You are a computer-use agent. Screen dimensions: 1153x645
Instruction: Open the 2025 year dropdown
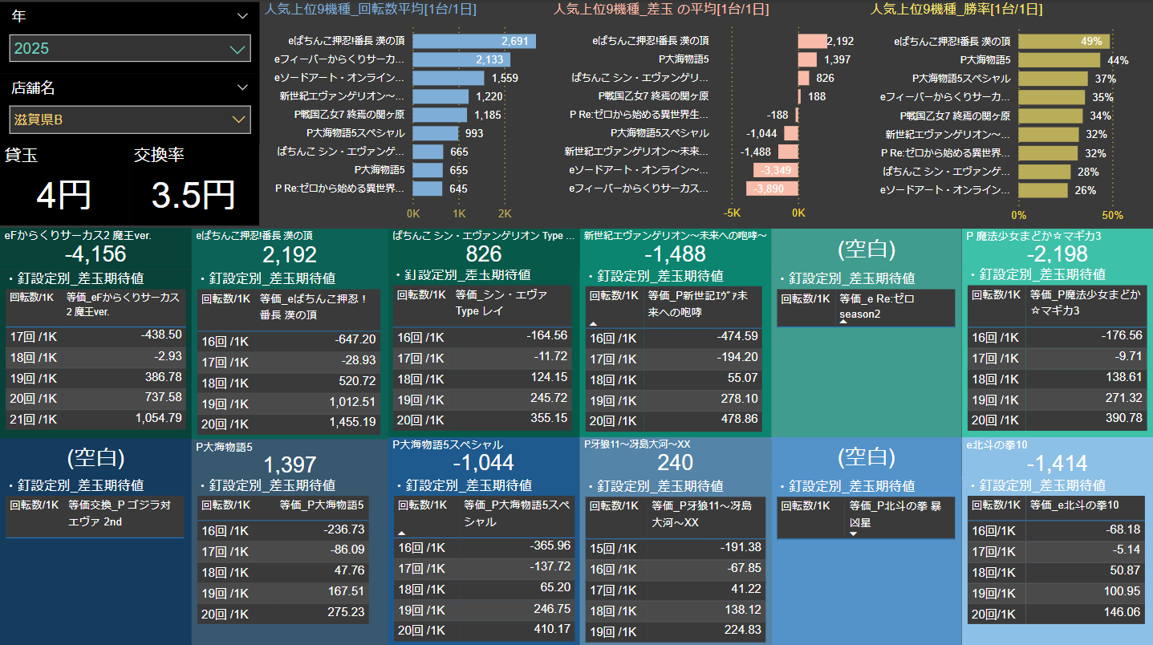[130, 49]
